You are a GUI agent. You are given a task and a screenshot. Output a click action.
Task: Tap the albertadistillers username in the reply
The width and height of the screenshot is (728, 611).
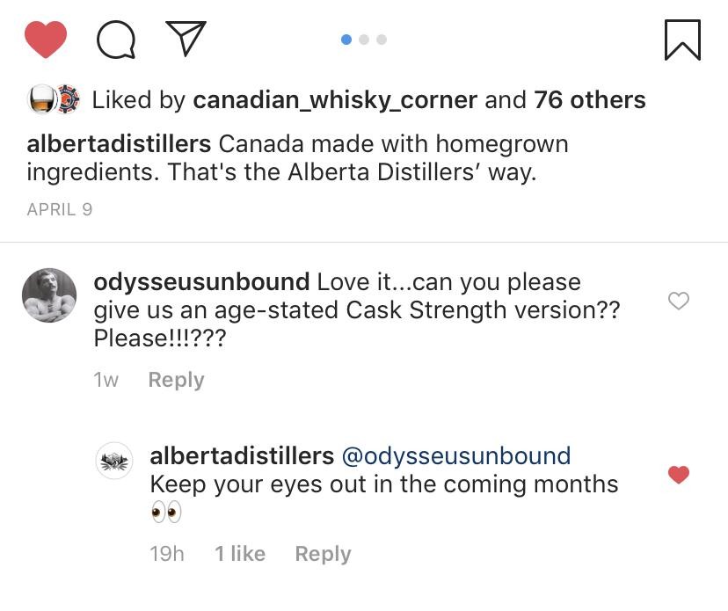[x=242, y=455]
